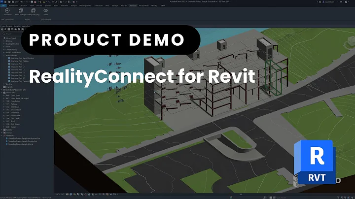Select the S600 - Details sheet
Viewport: 355px width, 199px height.
[11, 127]
